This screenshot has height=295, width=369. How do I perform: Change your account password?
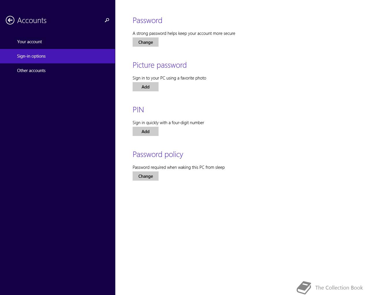click(x=145, y=42)
